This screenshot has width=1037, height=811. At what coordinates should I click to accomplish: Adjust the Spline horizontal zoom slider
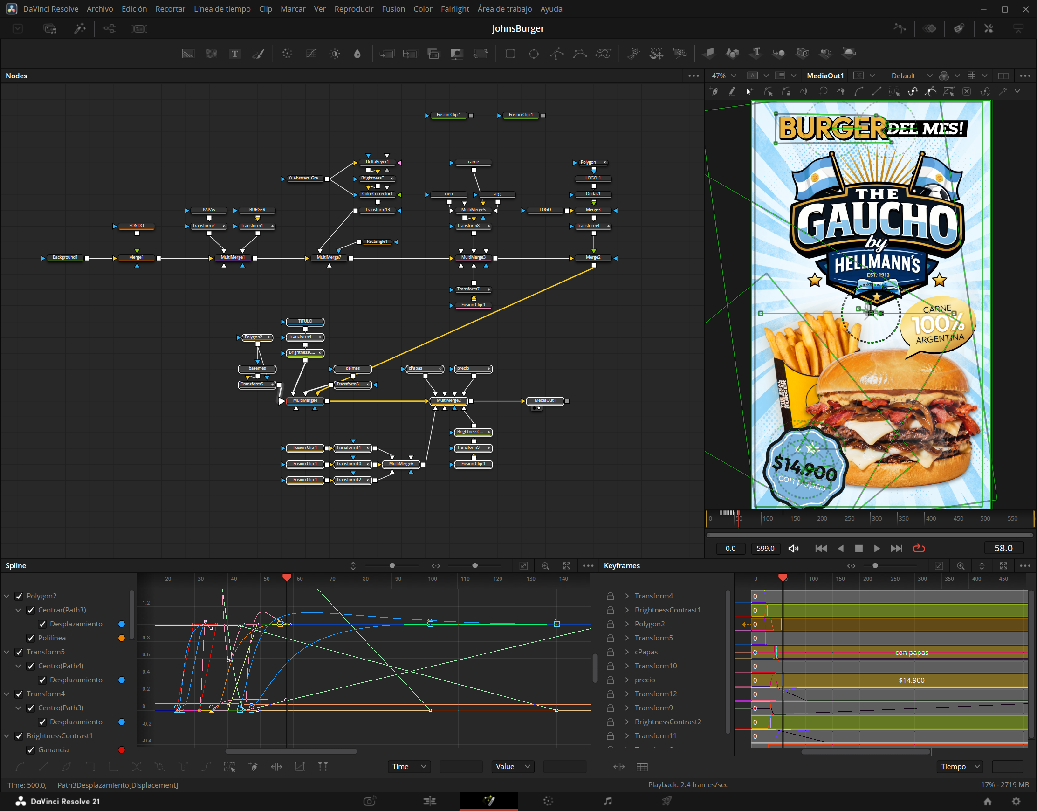click(475, 565)
